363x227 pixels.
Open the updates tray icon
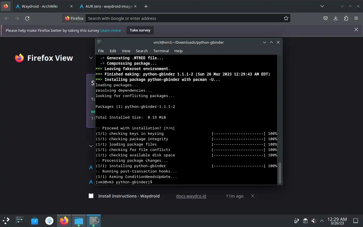pyautogui.click(x=297, y=221)
